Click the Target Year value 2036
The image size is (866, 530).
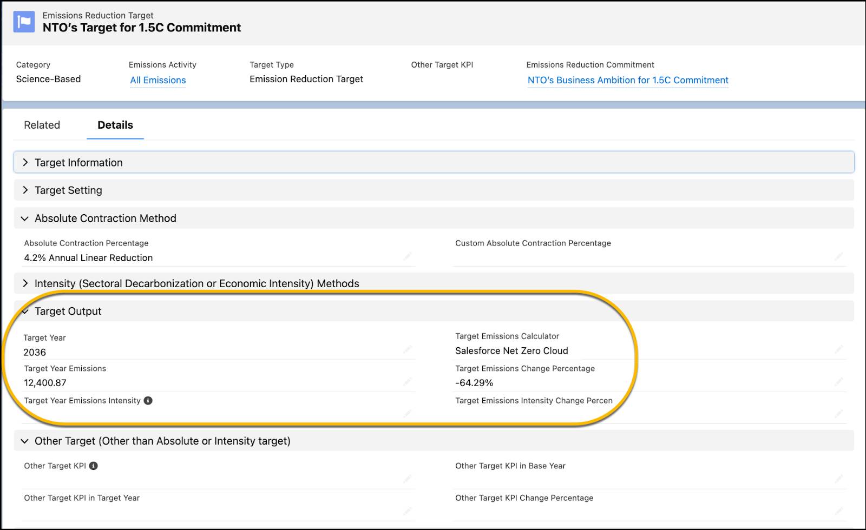[35, 352]
